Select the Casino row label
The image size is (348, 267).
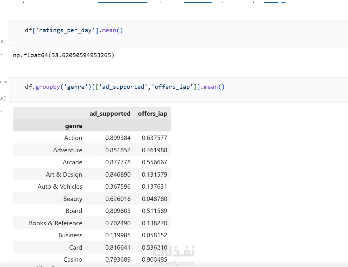pos(73,259)
